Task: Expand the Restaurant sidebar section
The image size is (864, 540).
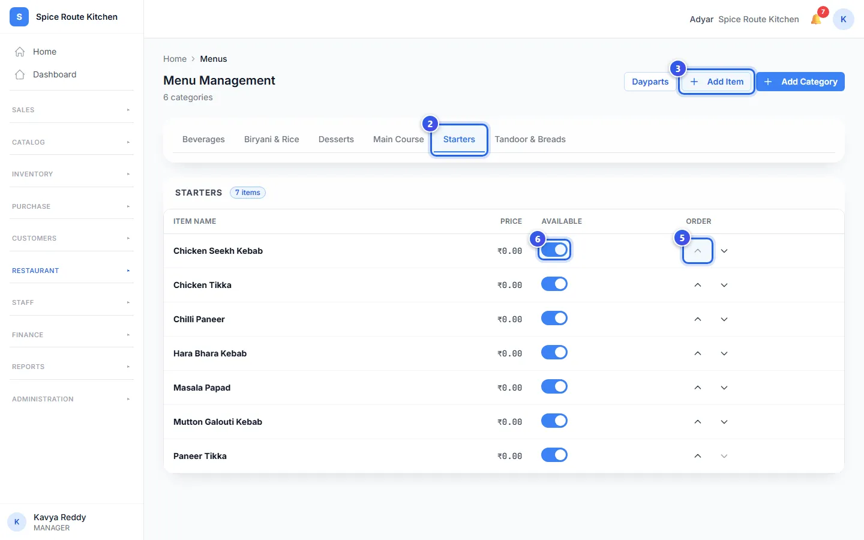Action: coord(71,271)
